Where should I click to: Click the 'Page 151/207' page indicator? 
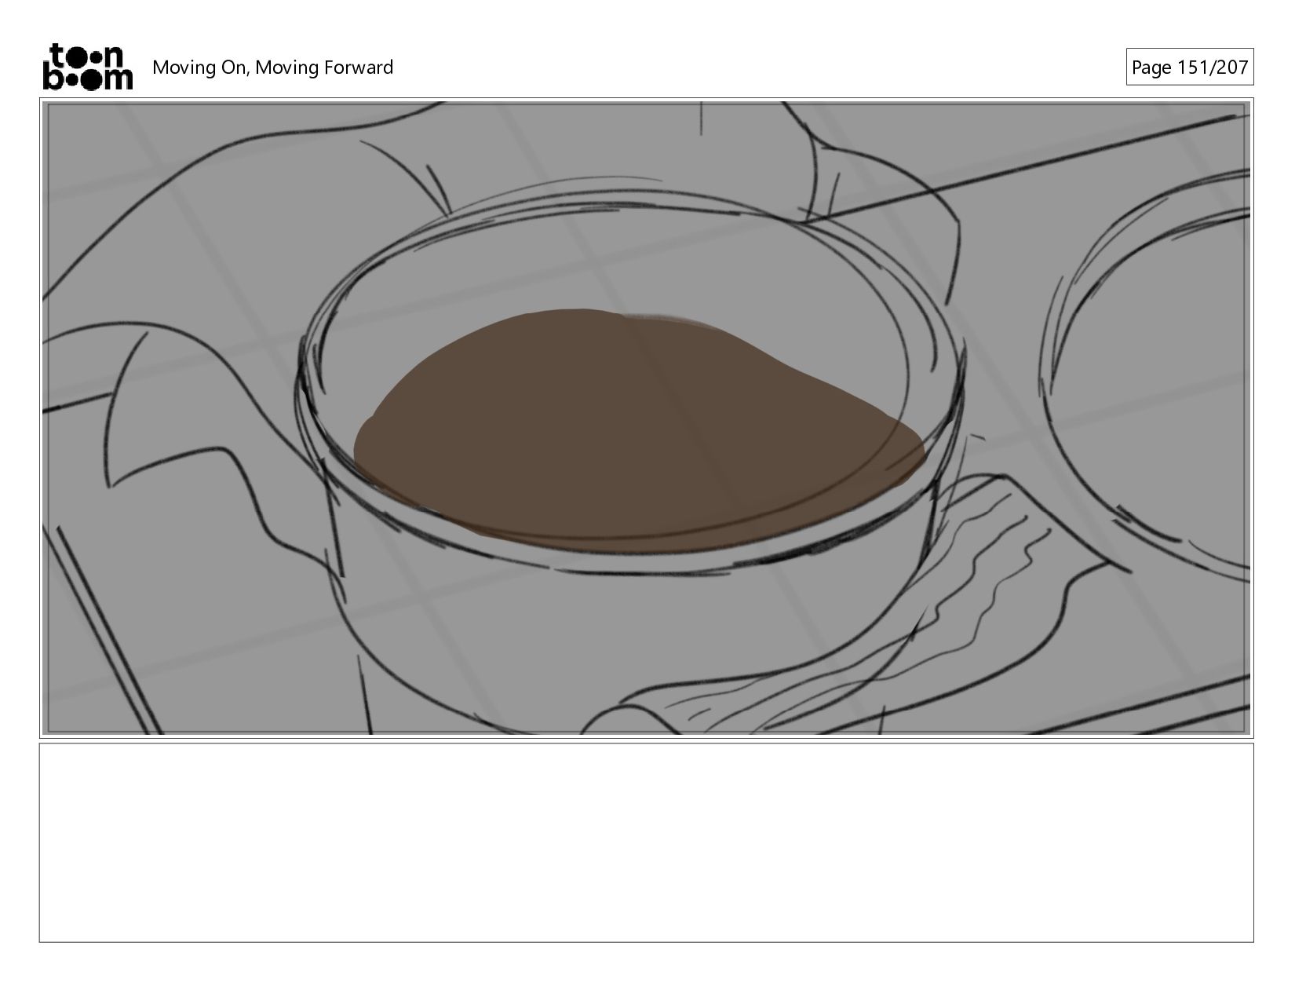tap(1189, 68)
